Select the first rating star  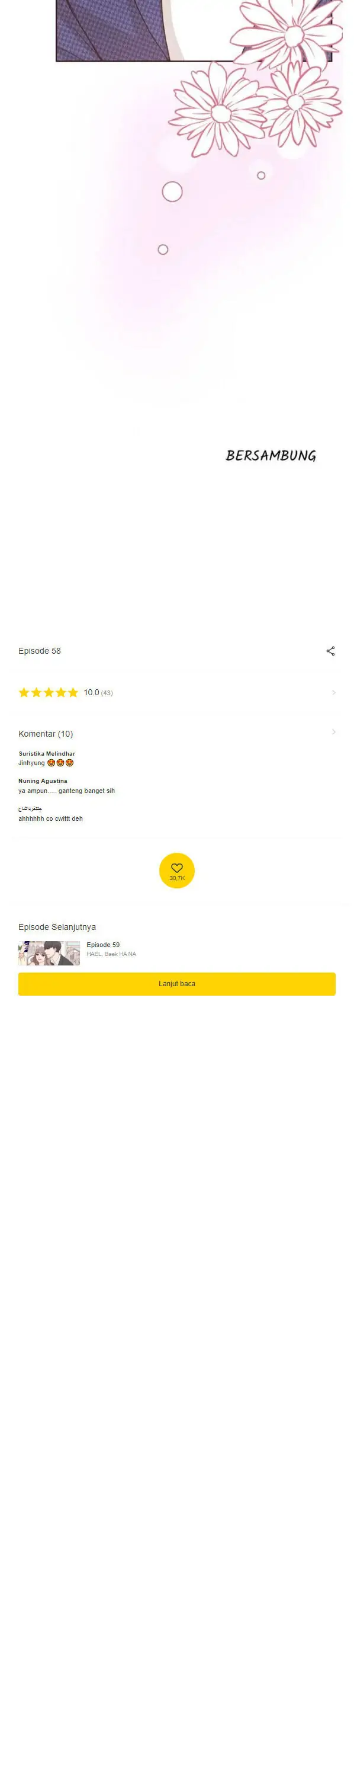click(24, 692)
